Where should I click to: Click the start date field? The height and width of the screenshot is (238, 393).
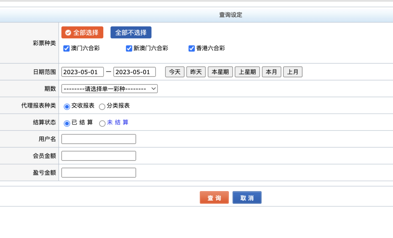pos(83,72)
